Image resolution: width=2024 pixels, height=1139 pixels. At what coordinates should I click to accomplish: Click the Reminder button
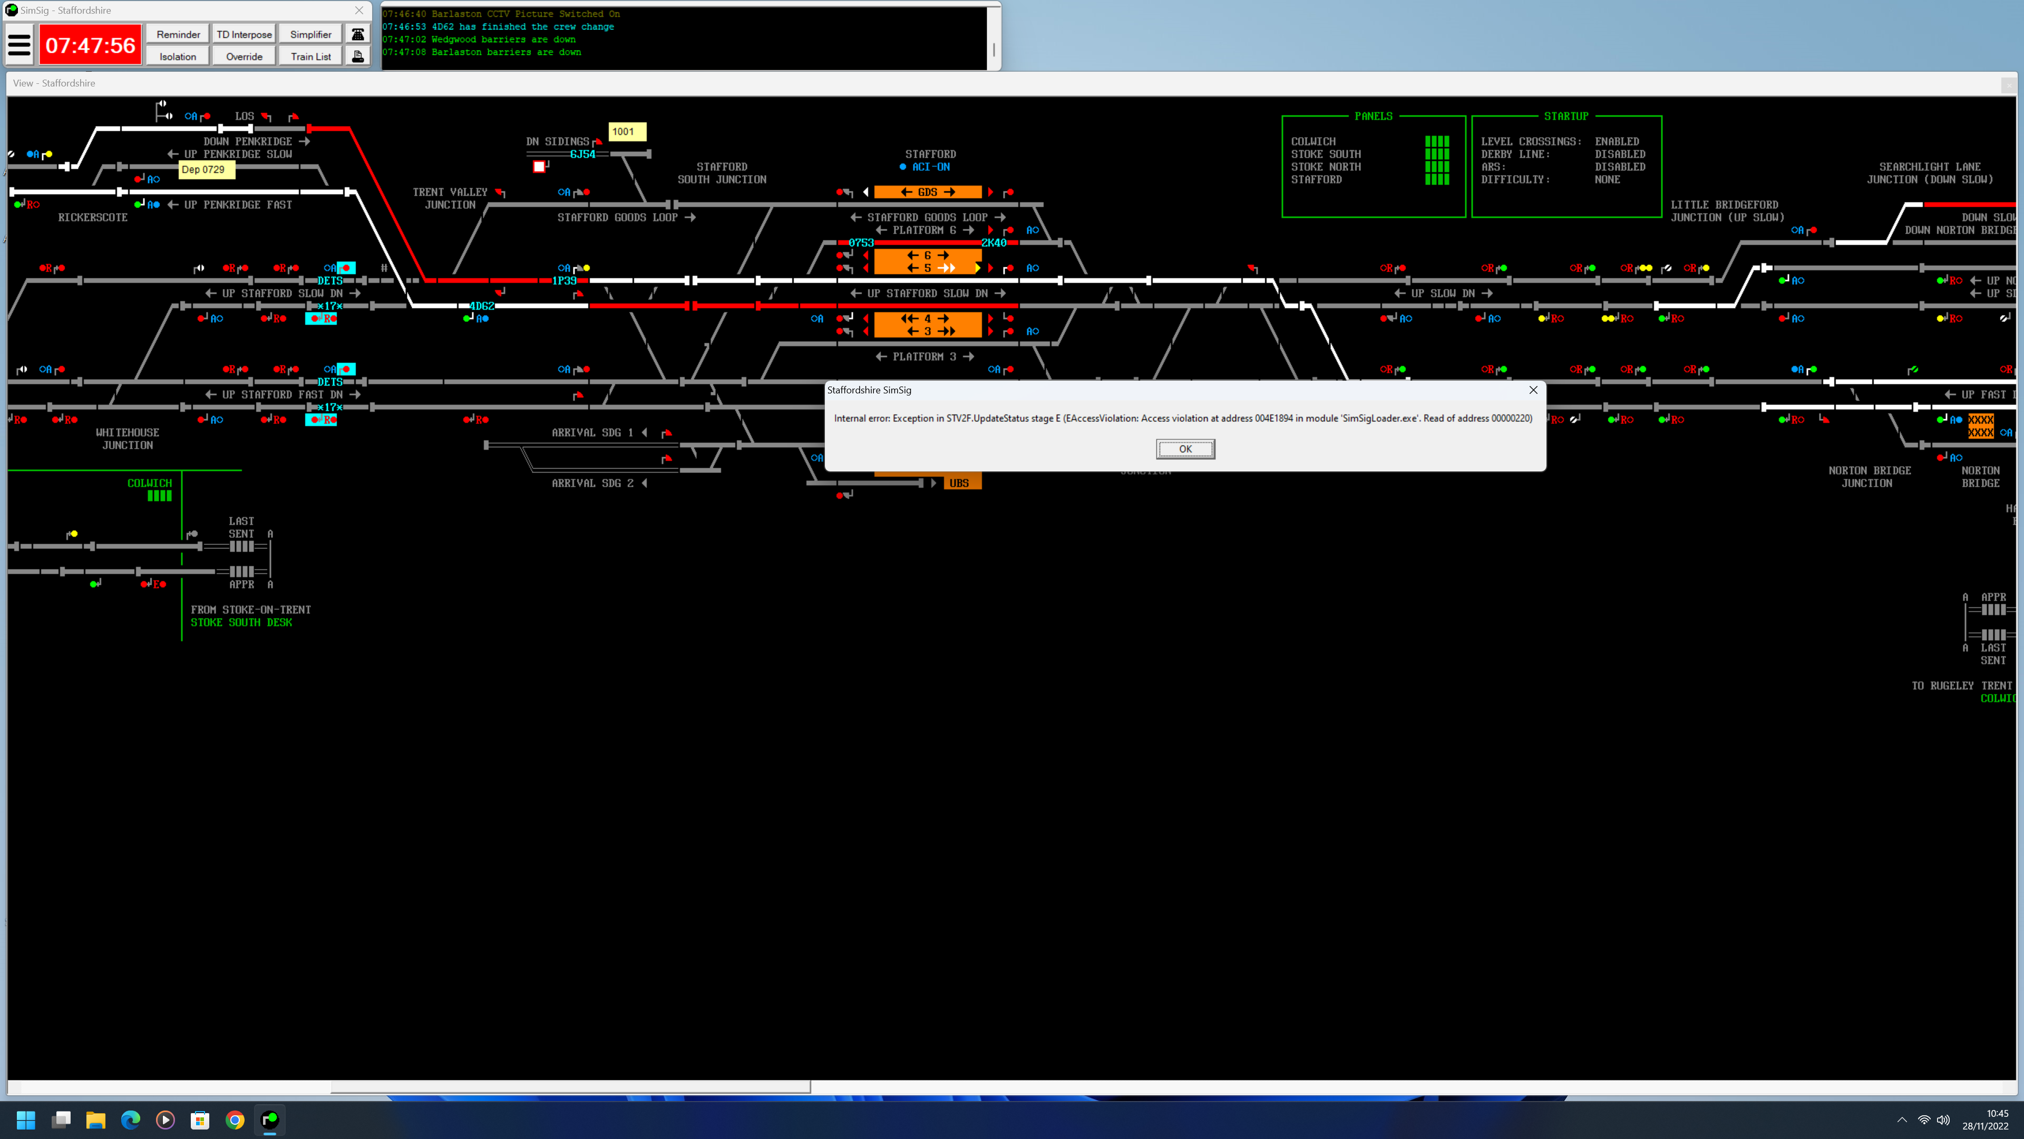178,34
